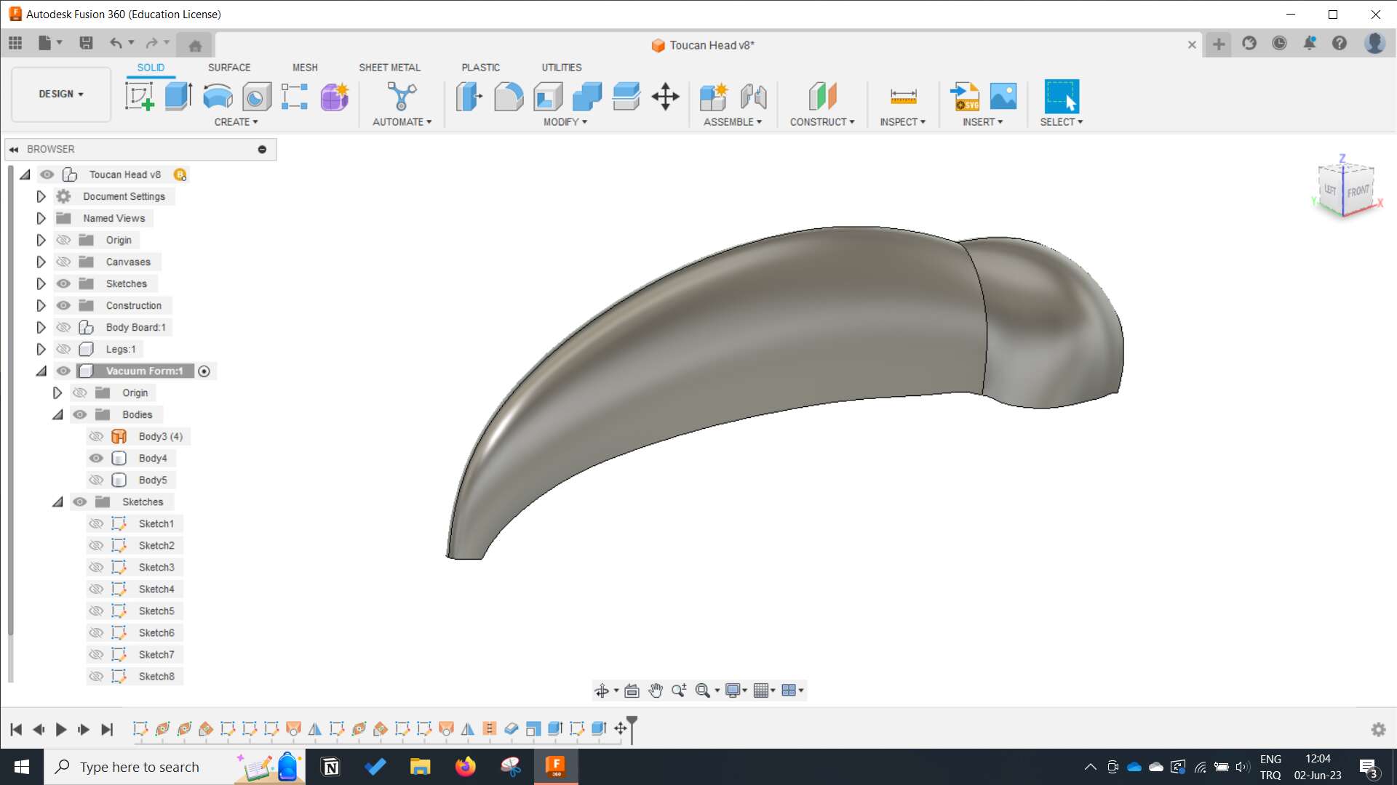Select the Hole tool

click(x=256, y=96)
